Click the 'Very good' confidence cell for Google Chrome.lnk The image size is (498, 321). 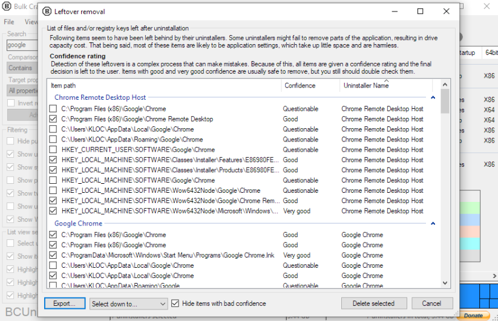coord(297,255)
